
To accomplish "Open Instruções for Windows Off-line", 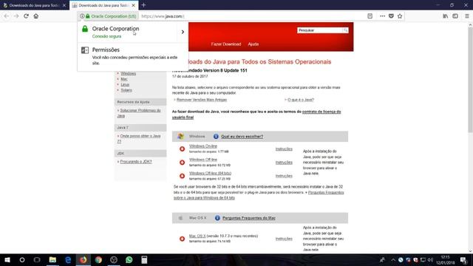I will 284,163.
